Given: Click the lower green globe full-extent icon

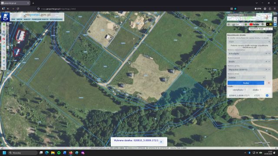Looking at the screenshot, I should 4,57.
